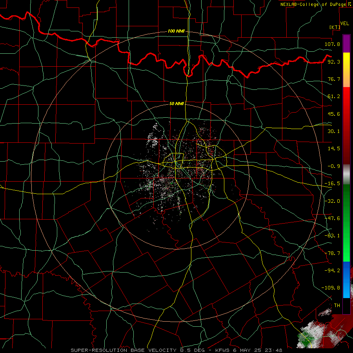
Task: Click the VEL legend title
Action: [344, 24]
